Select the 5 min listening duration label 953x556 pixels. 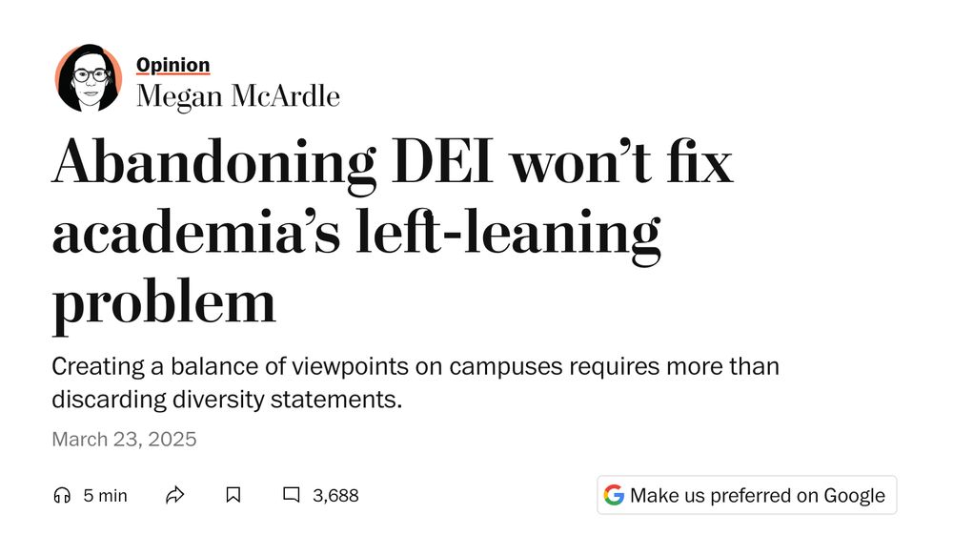click(x=103, y=495)
